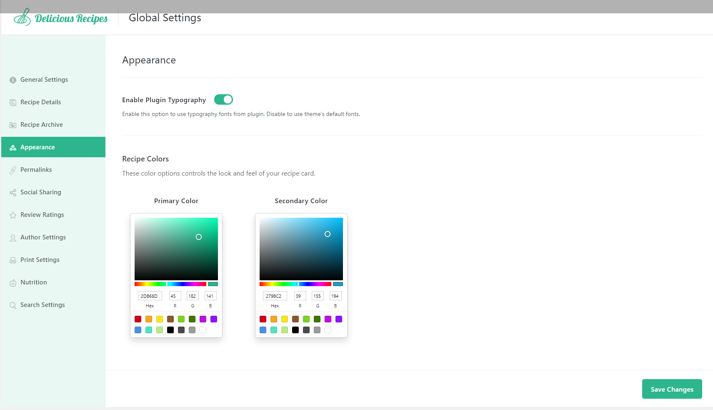
Task: Click the Author Settings person icon
Action: click(13, 237)
